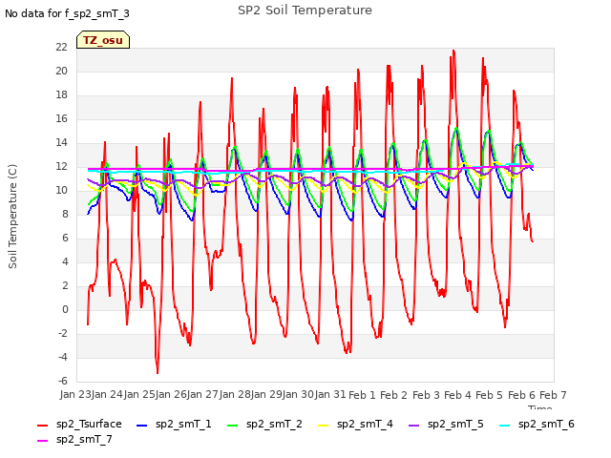Click the Feb 3 x-axis tick label
Screen dimensions: 611x458
click(x=426, y=395)
